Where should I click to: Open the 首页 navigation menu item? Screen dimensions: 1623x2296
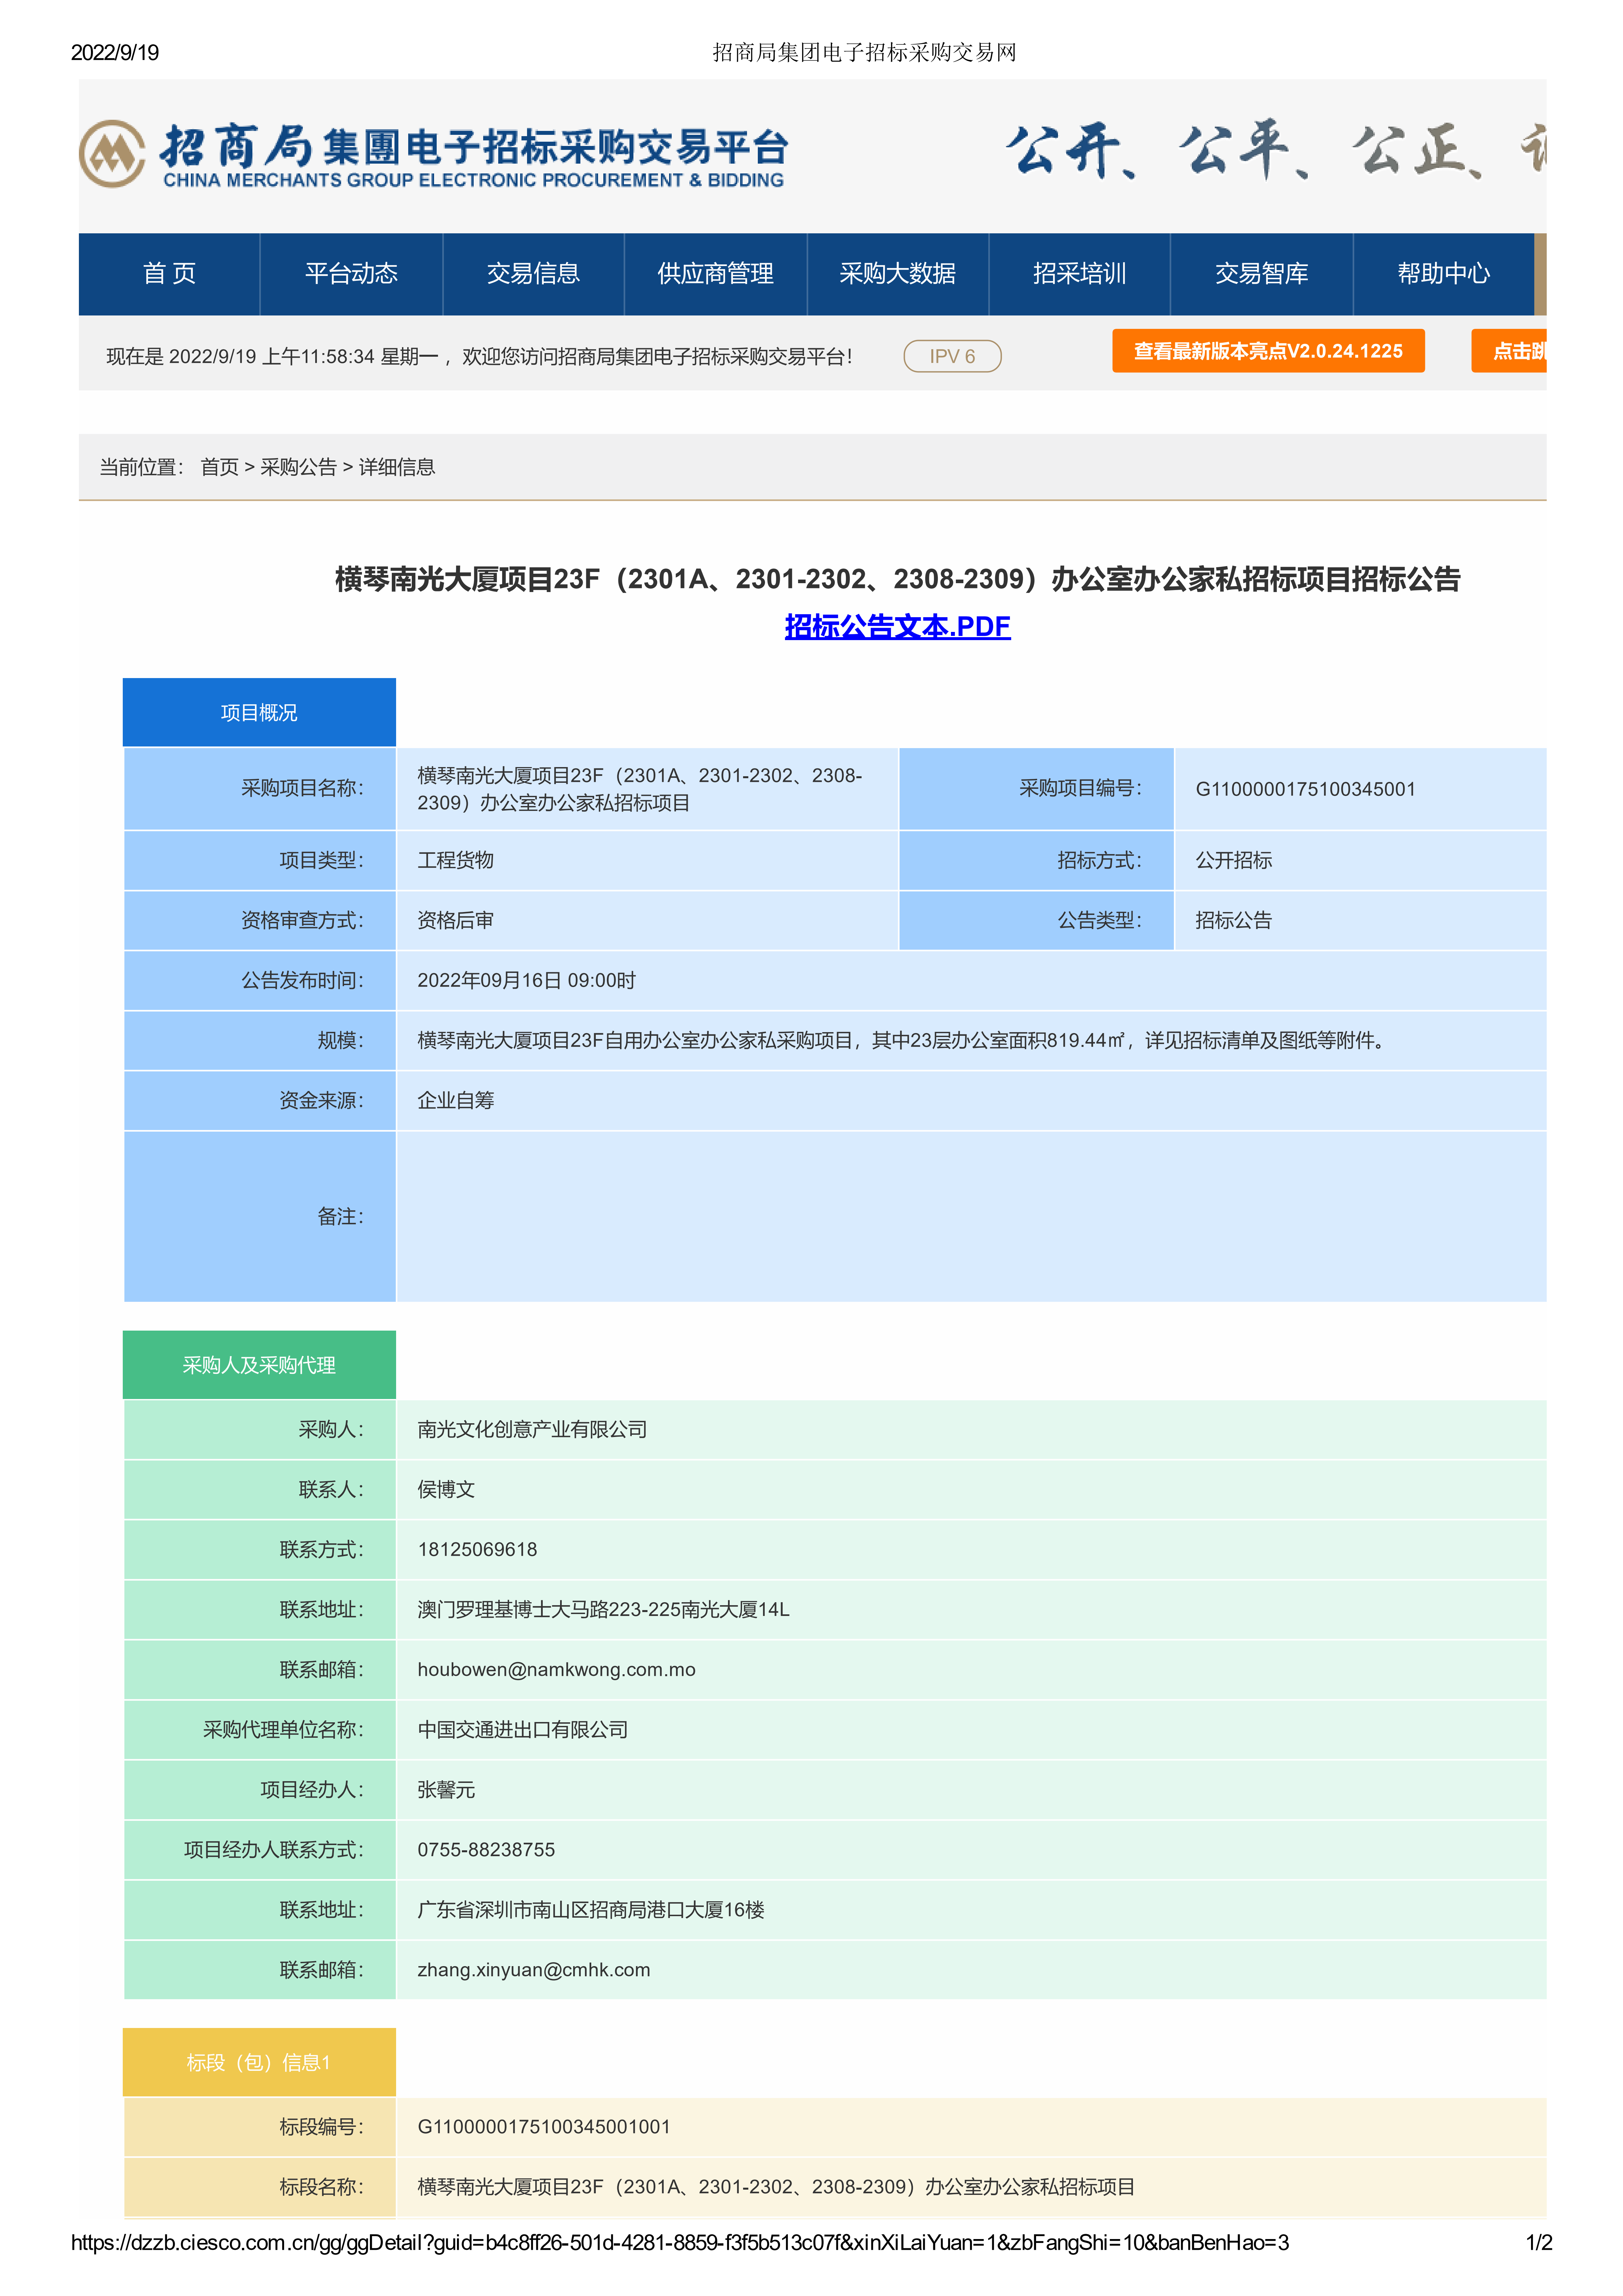(x=169, y=274)
